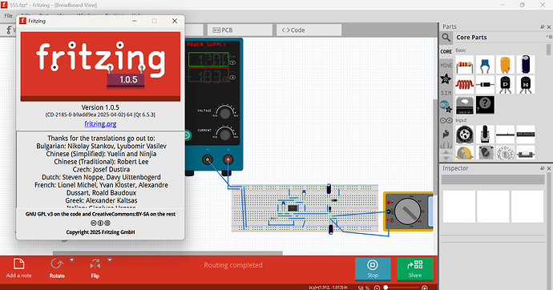Open the Arduino infinity parts bin
Screen dimensions: 553x290
click(446, 120)
